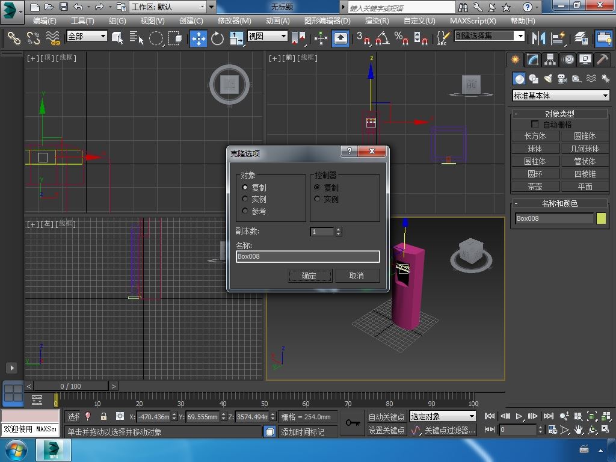This screenshot has width=616, height=462.
Task: Click the Hierarchy panel icon
Action: pos(550,60)
